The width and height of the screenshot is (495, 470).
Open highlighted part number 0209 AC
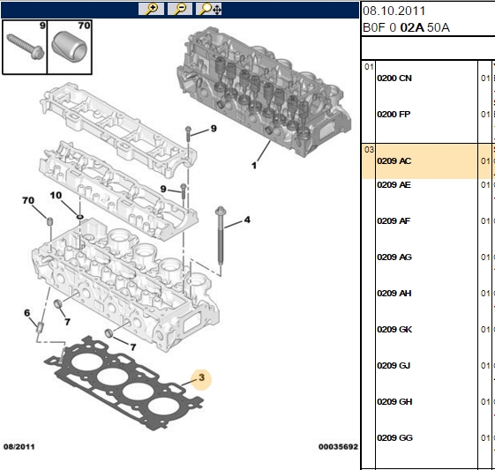(x=394, y=160)
